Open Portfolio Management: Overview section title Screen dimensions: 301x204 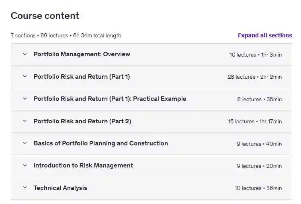(x=82, y=54)
